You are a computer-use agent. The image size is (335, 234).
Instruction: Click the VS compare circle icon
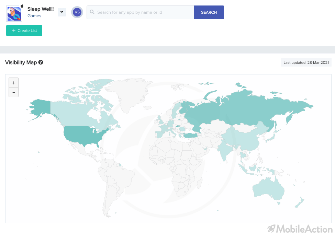pyautogui.click(x=77, y=12)
